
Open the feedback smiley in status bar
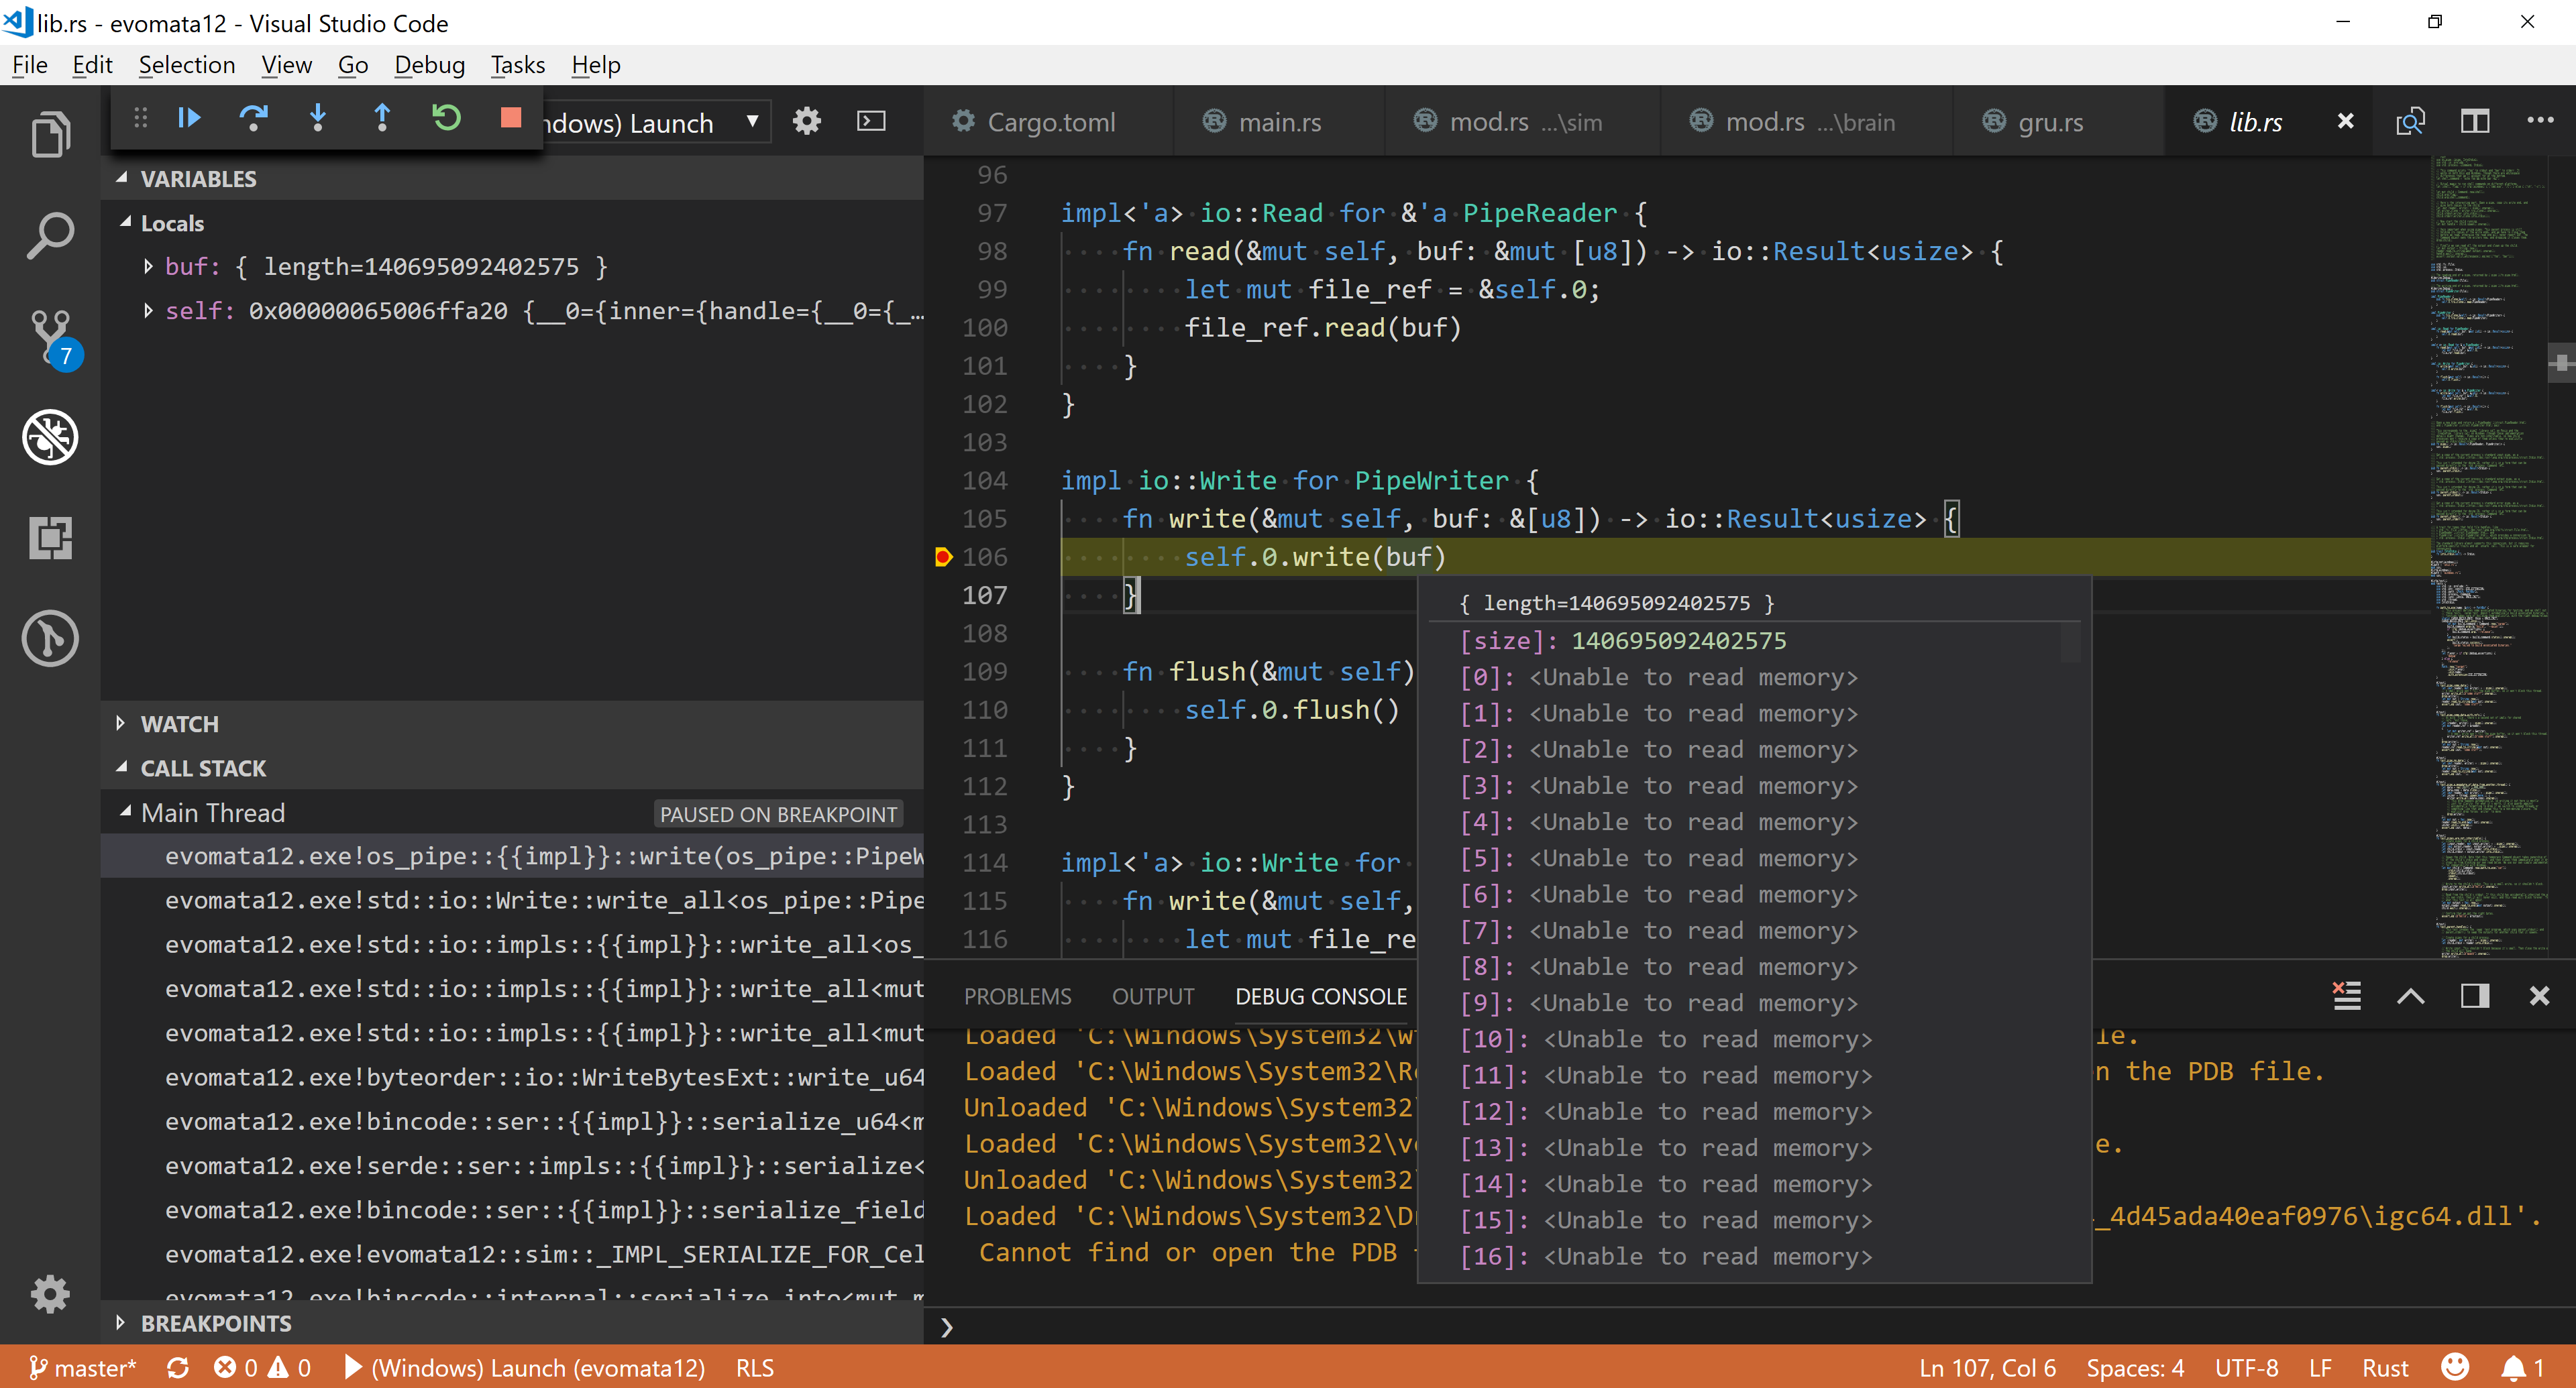[x=2455, y=1367]
